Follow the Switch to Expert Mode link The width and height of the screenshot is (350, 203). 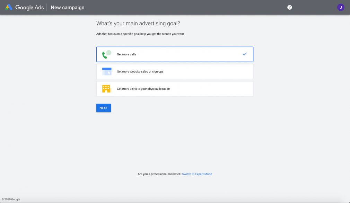pos(197,174)
